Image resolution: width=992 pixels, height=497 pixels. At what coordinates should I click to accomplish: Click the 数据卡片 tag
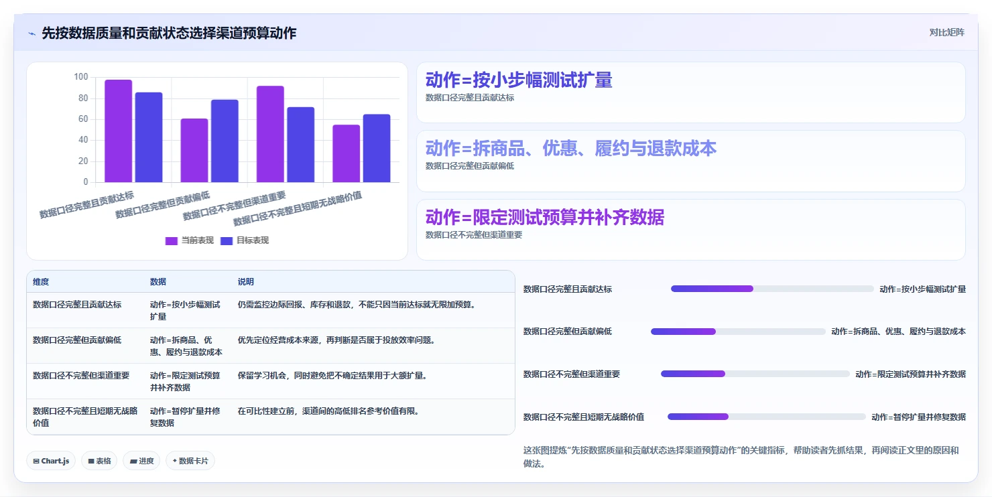(x=190, y=461)
